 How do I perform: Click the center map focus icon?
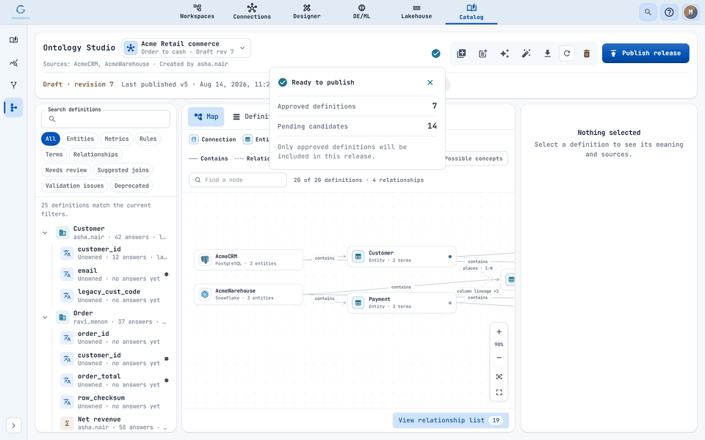click(x=499, y=377)
